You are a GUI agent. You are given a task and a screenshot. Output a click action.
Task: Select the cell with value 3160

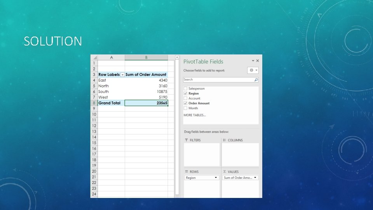click(x=146, y=86)
